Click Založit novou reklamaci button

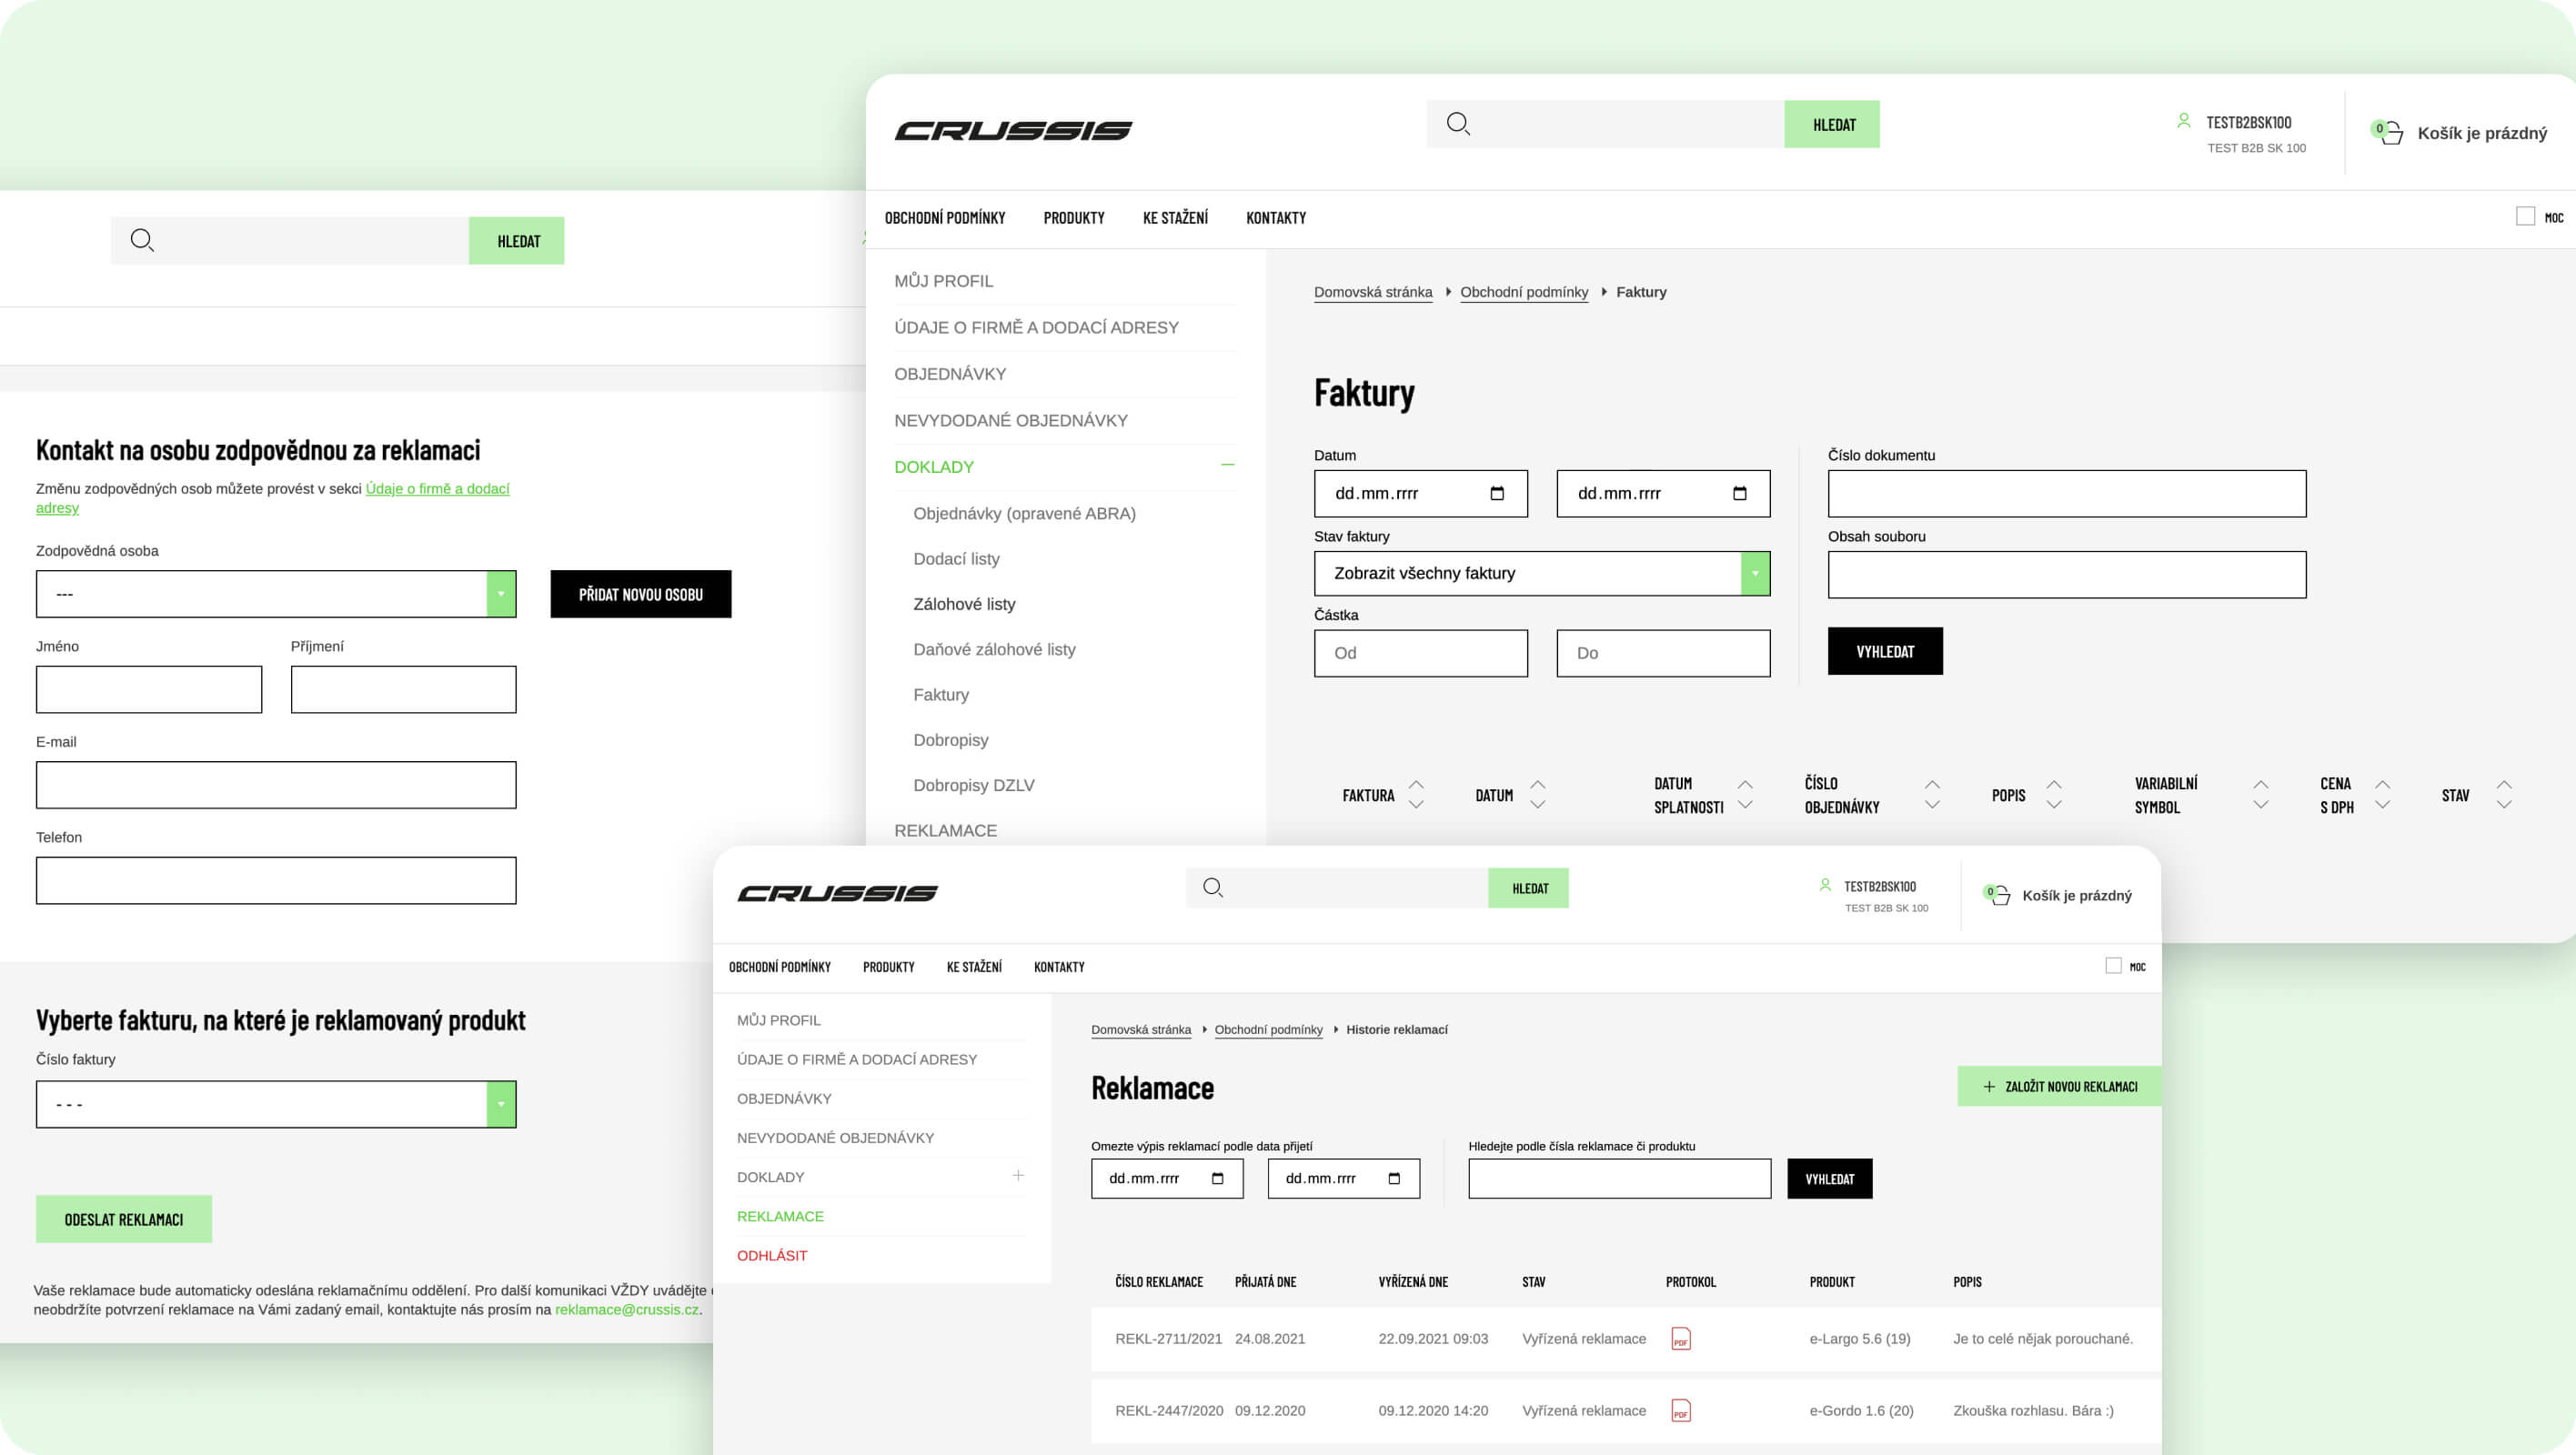(2059, 1086)
